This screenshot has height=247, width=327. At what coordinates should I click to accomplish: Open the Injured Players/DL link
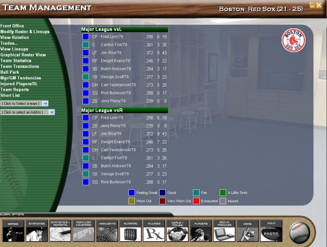point(19,84)
